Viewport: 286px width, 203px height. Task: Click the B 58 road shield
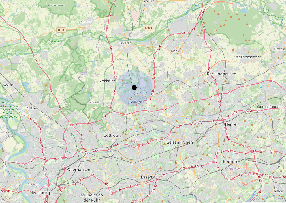(x=61, y=30)
